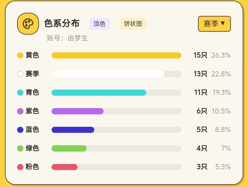Open the 赛季 dropdown button
248x187 pixels.
214,24
